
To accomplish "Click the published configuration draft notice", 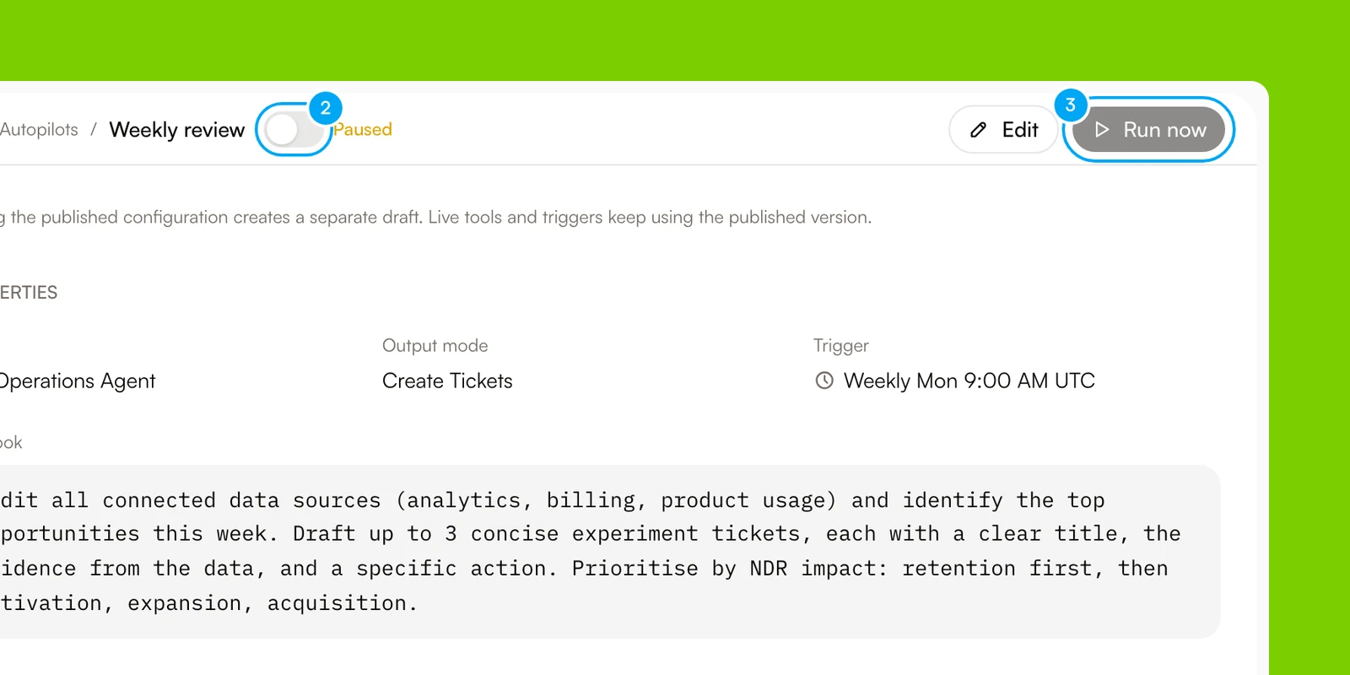I will pos(436,217).
